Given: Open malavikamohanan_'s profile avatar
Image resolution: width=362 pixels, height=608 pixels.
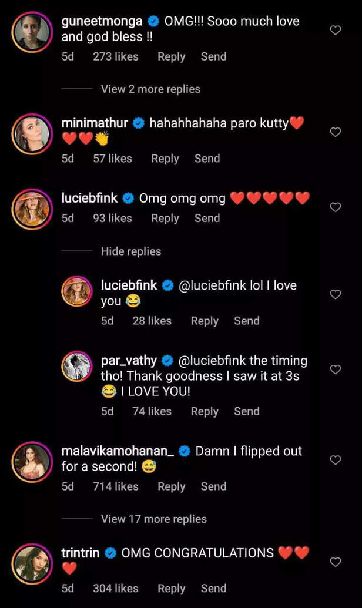Looking at the screenshot, I should point(30,460).
